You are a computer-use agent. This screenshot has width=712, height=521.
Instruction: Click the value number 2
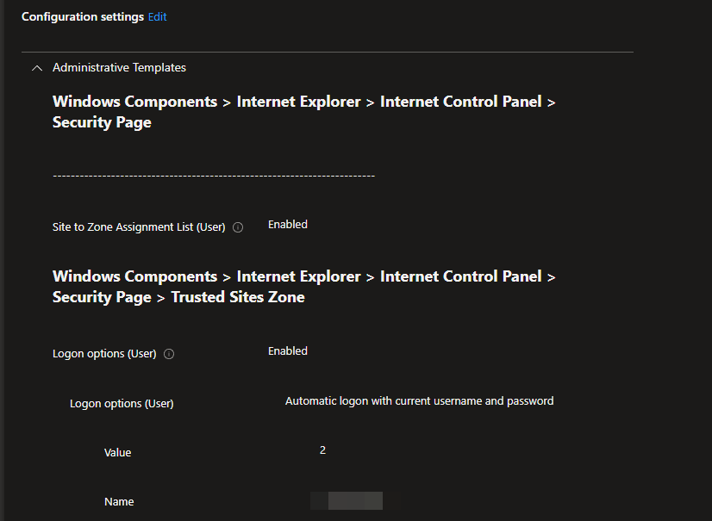(322, 450)
